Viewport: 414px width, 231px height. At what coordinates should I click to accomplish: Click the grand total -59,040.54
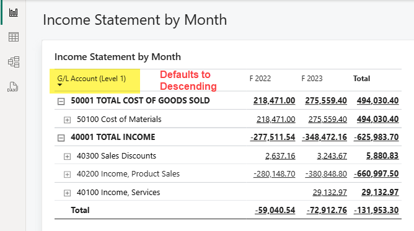coord(275,210)
